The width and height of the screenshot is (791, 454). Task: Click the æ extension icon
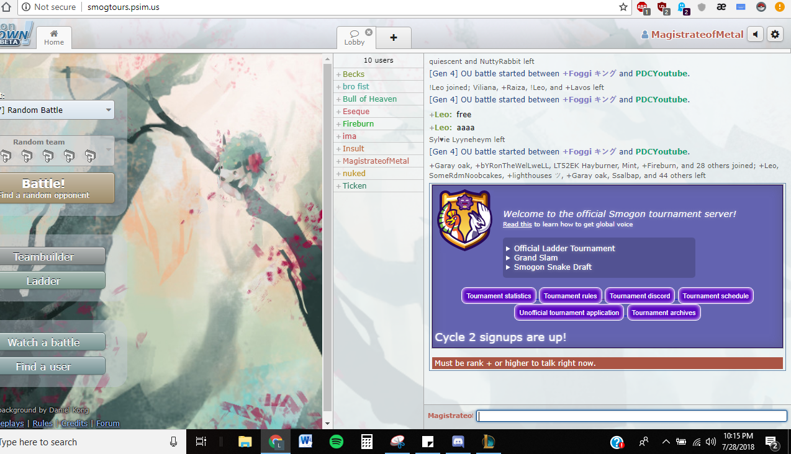point(721,7)
